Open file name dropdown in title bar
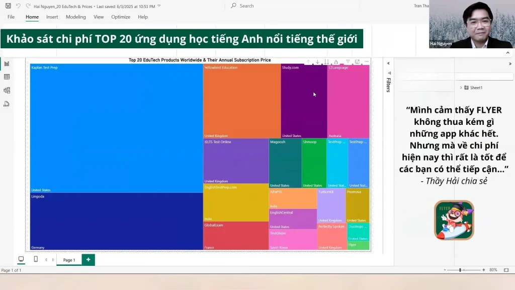 [159, 6]
